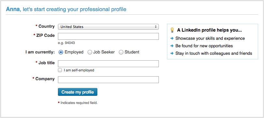Open the Country dropdown
This screenshot has width=264, height=118.
pos(108,27)
